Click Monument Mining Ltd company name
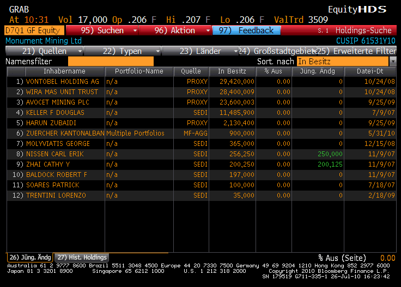Viewport: 401px width, 287px height. 44,41
